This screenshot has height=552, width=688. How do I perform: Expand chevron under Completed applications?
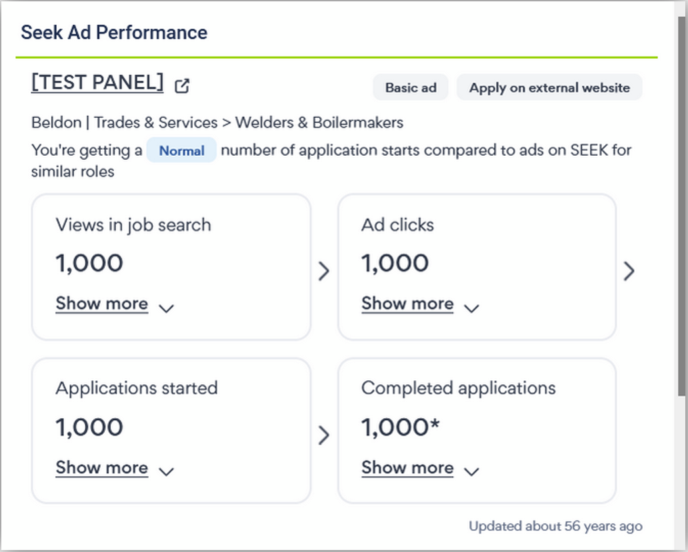point(471,471)
